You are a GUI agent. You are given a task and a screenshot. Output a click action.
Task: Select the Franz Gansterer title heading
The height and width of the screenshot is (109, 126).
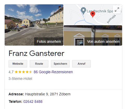[36, 53]
